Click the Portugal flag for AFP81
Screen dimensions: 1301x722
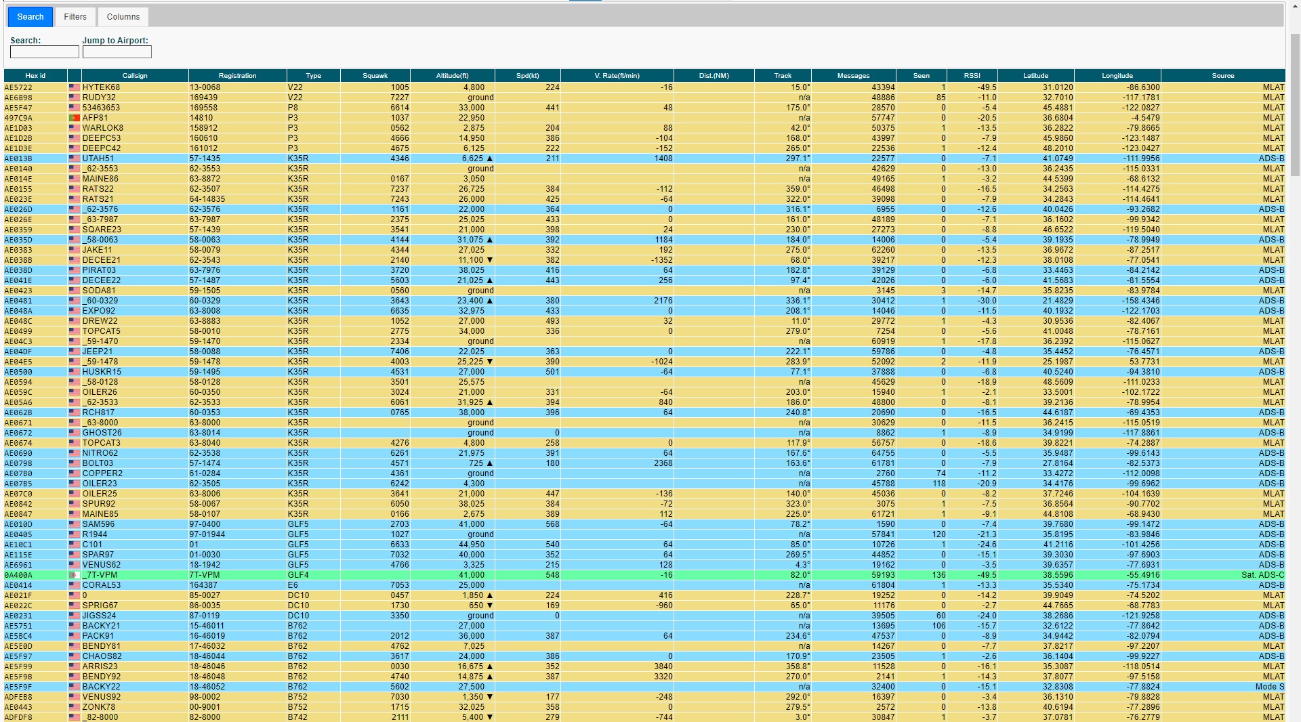[x=75, y=118]
